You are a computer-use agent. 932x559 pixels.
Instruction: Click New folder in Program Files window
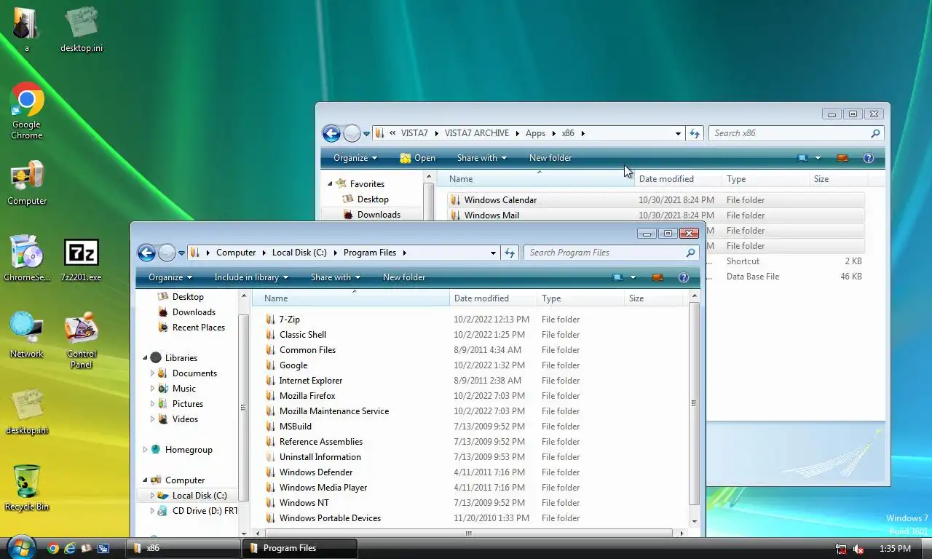coord(404,277)
